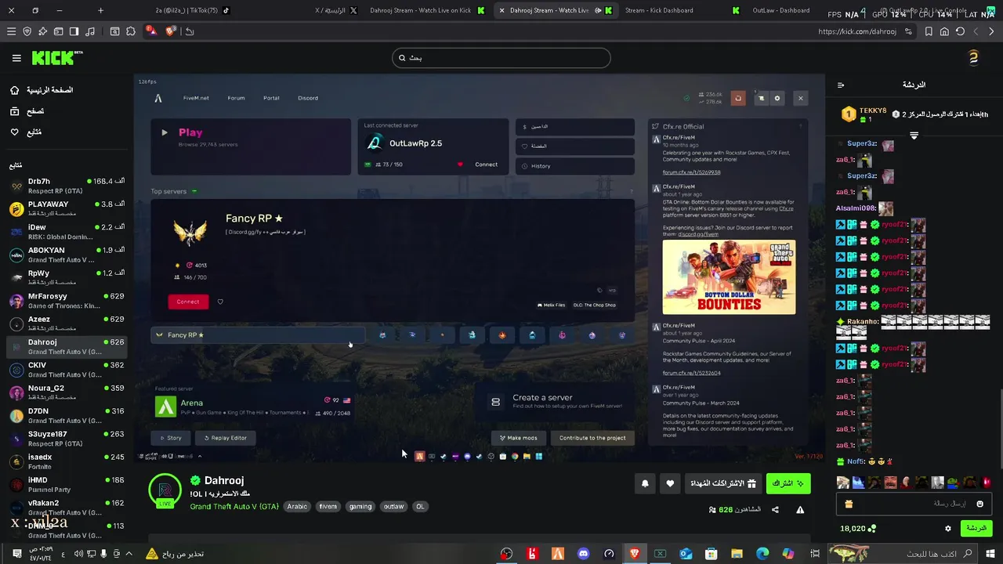The image size is (1003, 564).
Task: Click the browser address bar URL
Action: click(857, 31)
